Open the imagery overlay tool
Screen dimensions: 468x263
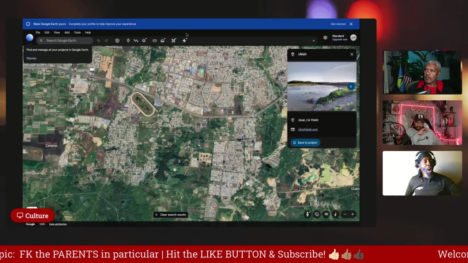pyautogui.click(x=163, y=41)
